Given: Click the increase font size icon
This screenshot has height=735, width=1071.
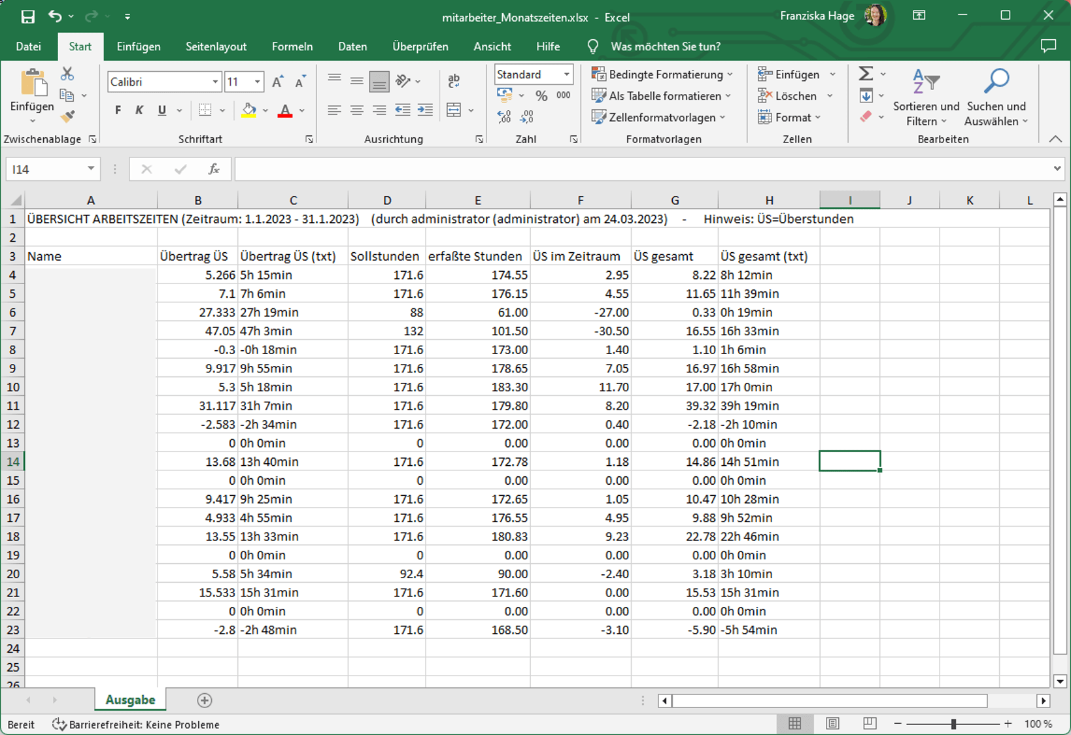Looking at the screenshot, I should pyautogui.click(x=278, y=82).
